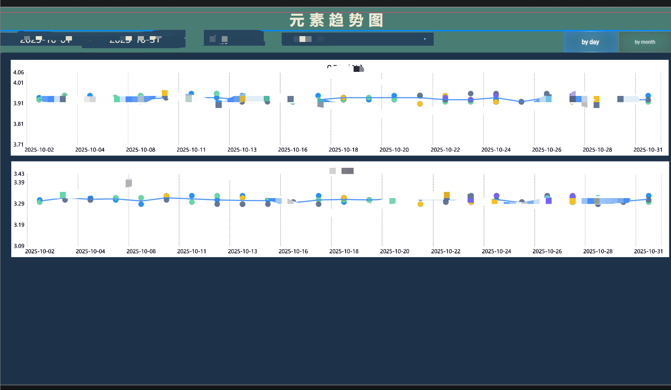Select blue point above 2025-10-20 in upper chart
The width and height of the screenshot is (671, 390).
coord(394,96)
